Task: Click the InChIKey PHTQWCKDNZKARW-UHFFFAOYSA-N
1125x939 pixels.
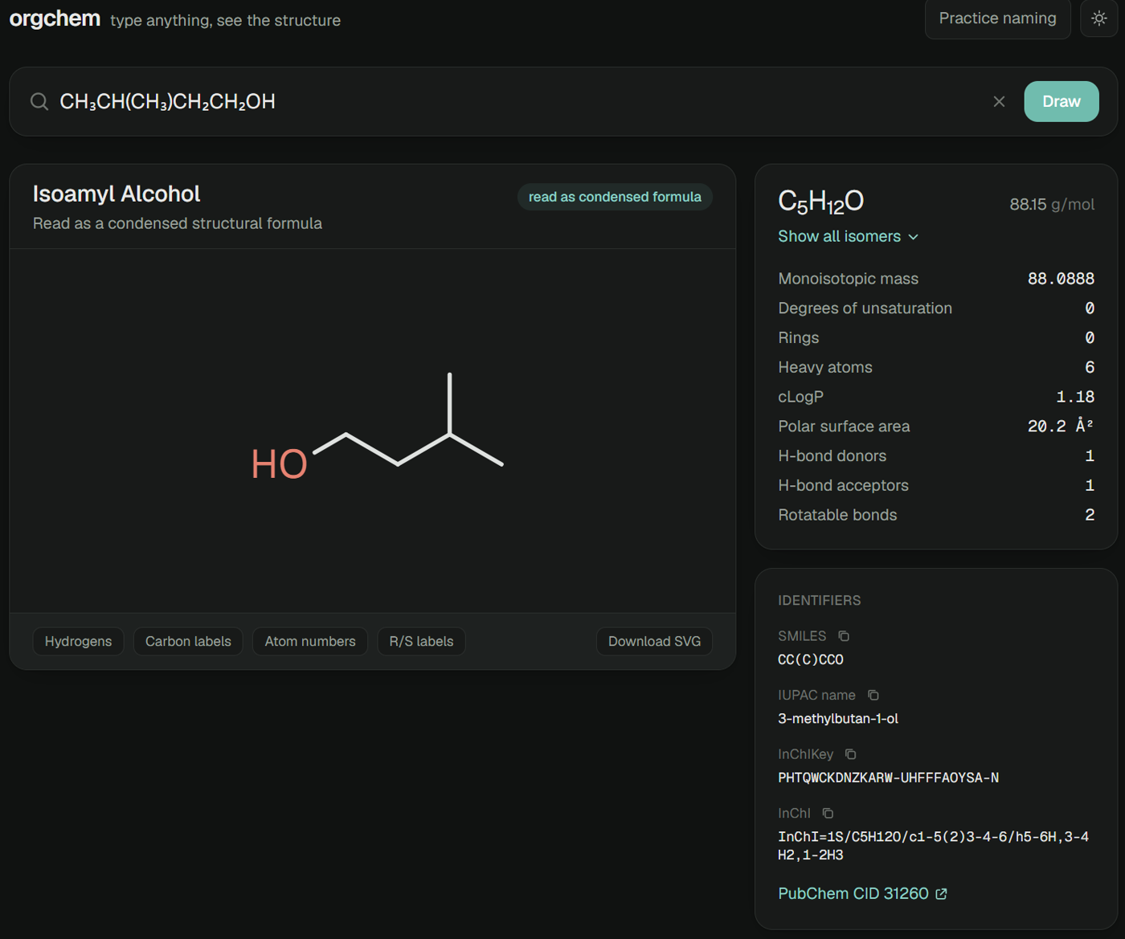Action: [x=888, y=778]
